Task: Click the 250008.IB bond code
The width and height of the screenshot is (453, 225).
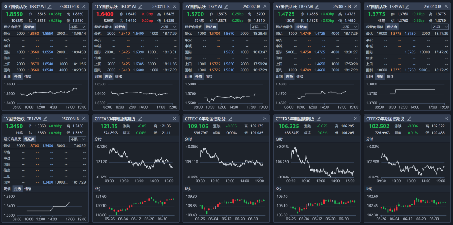Action: (70, 119)
